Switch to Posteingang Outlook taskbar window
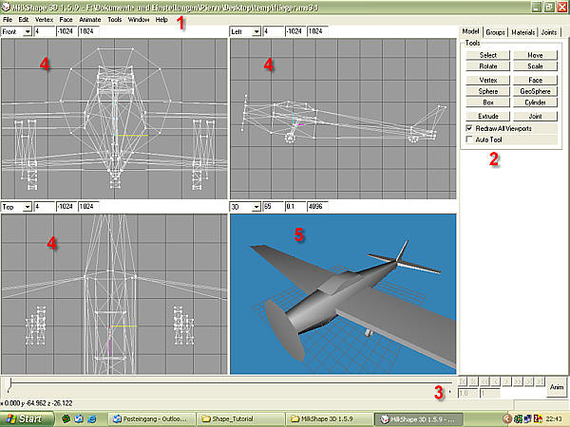Image resolution: width=570 pixels, height=427 pixels. (x=152, y=419)
